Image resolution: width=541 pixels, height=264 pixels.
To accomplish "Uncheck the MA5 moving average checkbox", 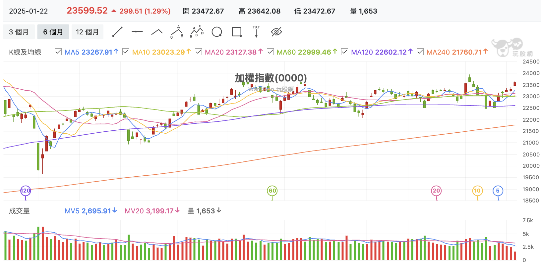I will (x=58, y=52).
